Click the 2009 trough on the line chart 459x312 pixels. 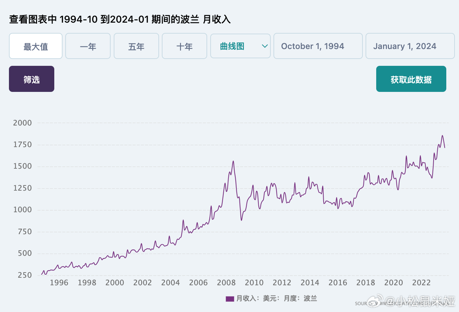pyautogui.click(x=242, y=220)
